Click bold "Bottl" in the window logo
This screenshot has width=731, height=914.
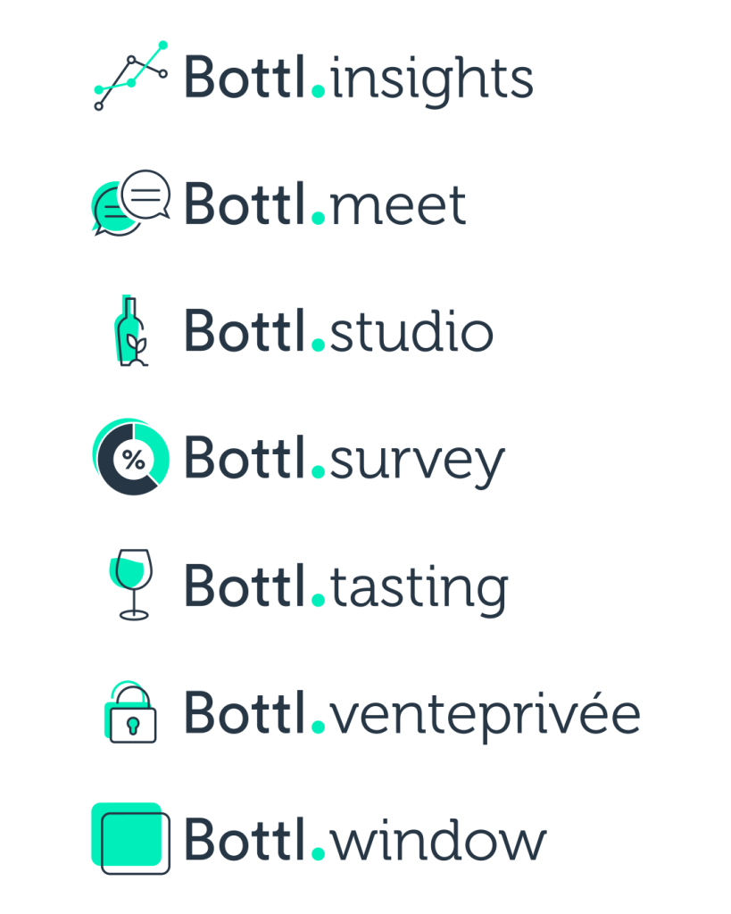245,840
